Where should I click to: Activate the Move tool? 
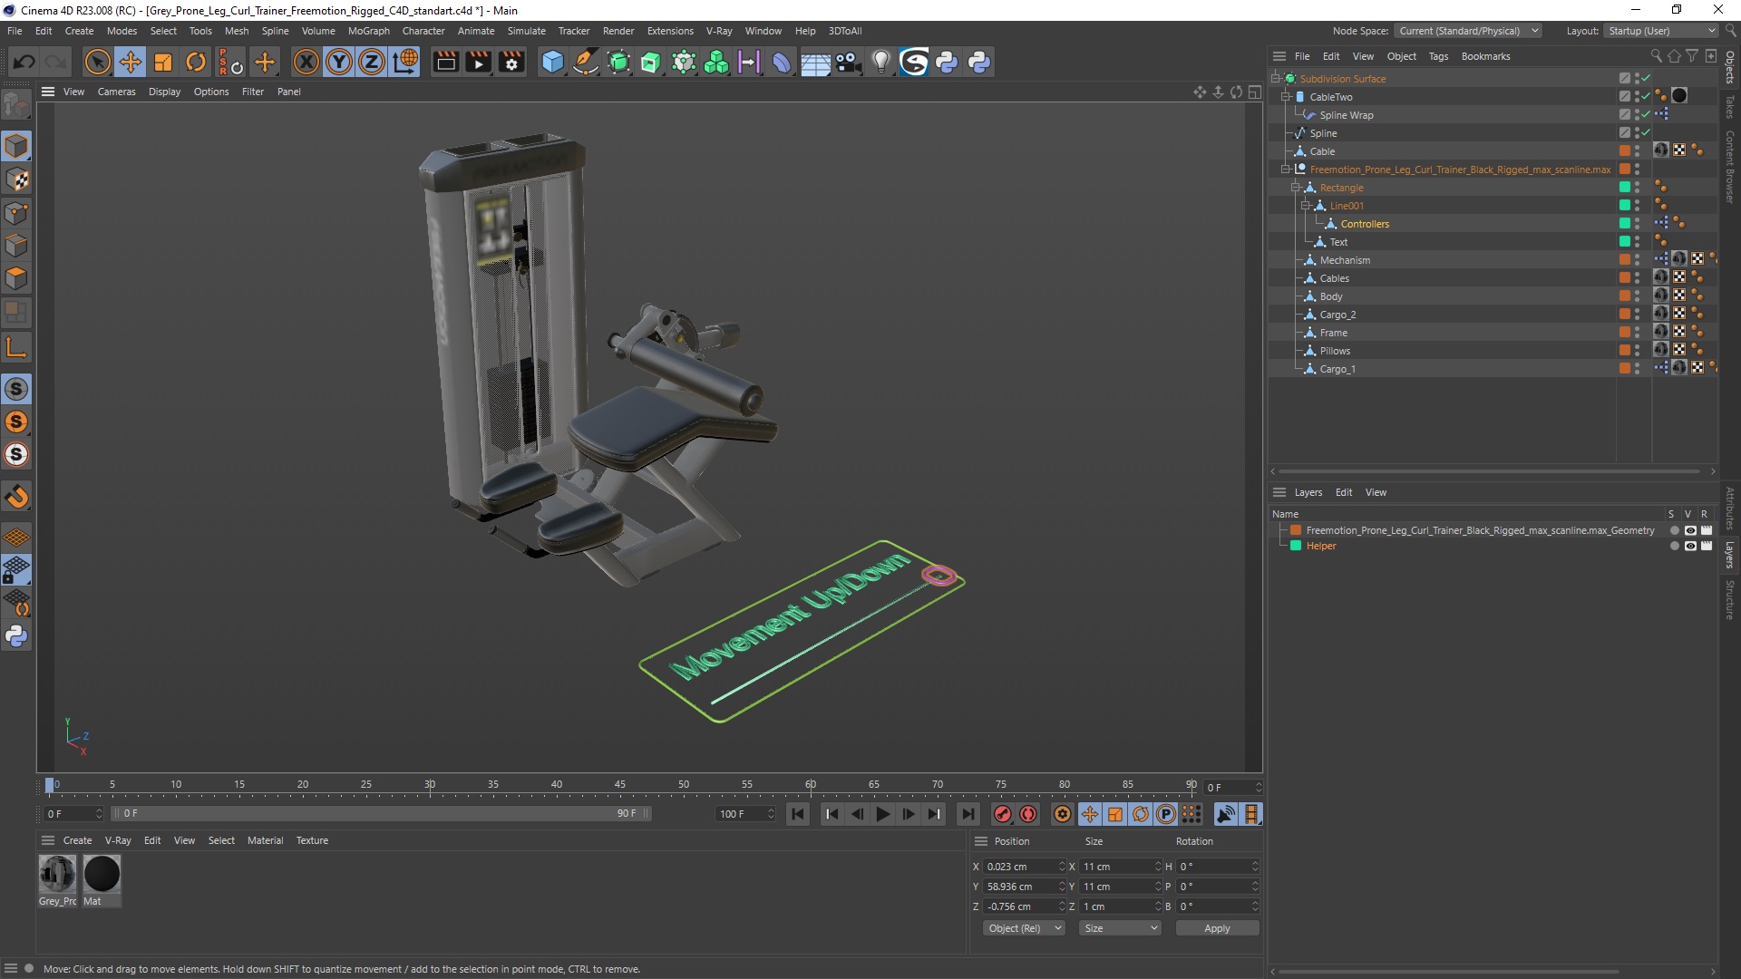click(131, 62)
